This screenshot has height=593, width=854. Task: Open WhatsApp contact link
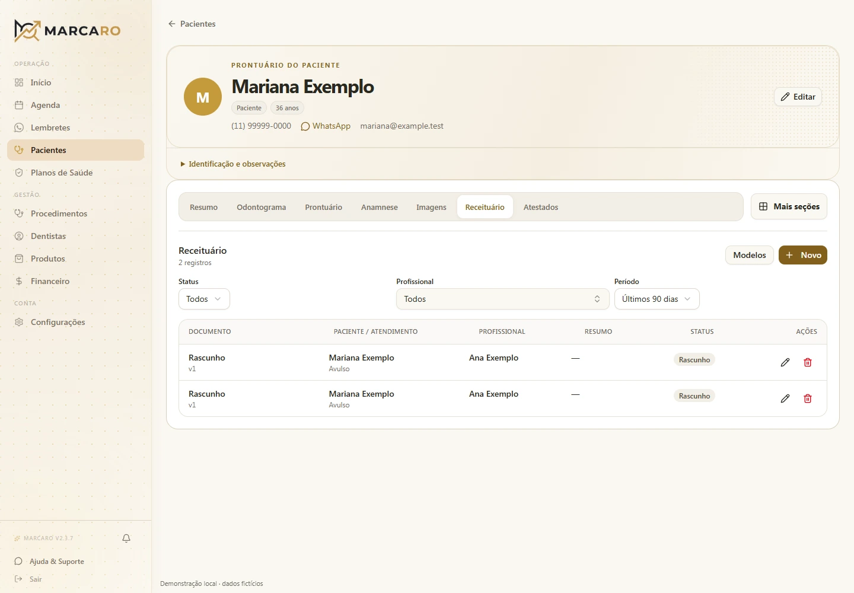326,126
